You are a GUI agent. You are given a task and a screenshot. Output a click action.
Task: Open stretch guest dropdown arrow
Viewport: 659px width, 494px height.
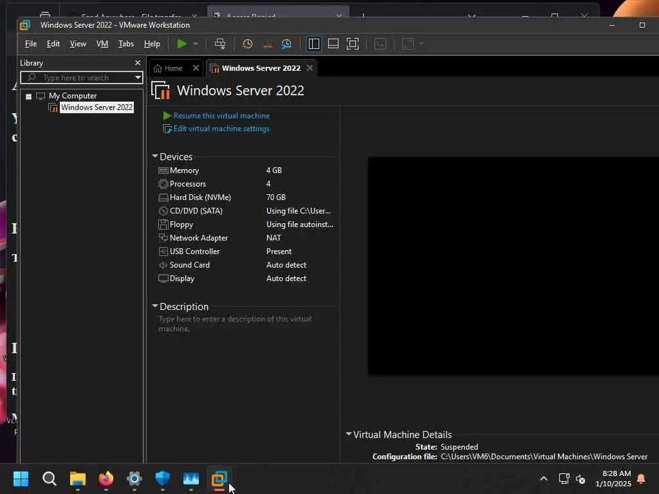pyautogui.click(x=422, y=44)
